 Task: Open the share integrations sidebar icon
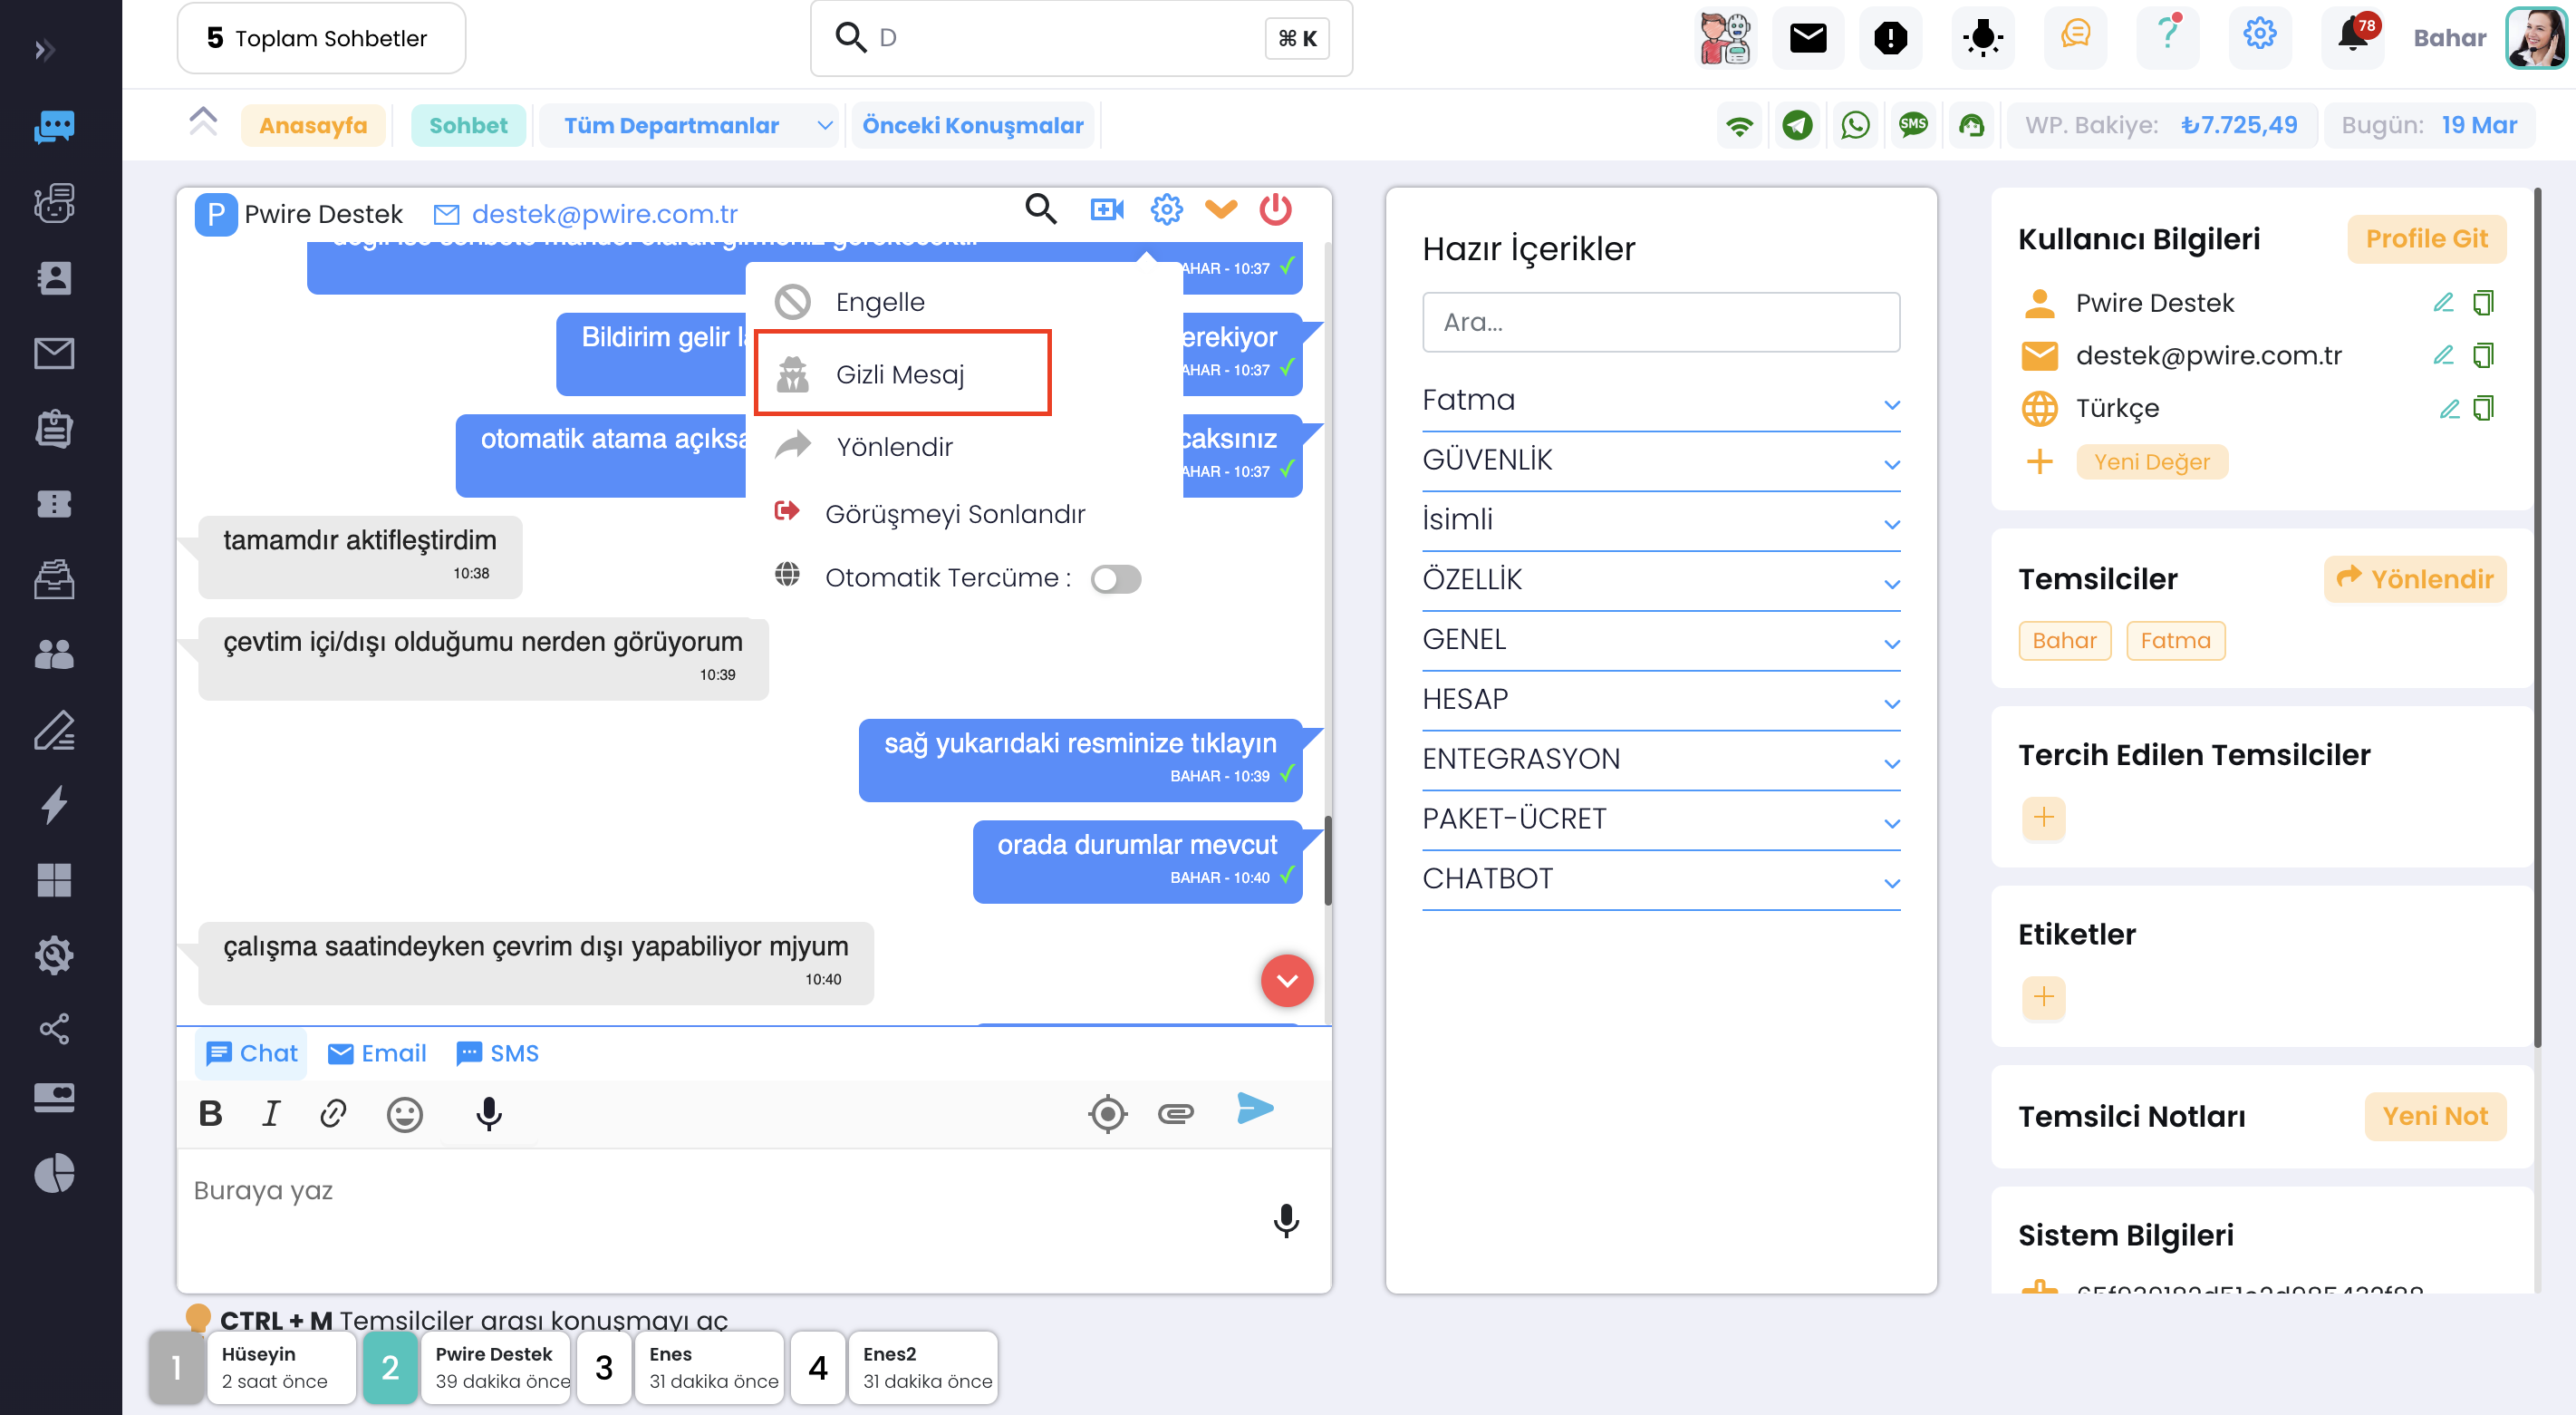pos(54,1029)
